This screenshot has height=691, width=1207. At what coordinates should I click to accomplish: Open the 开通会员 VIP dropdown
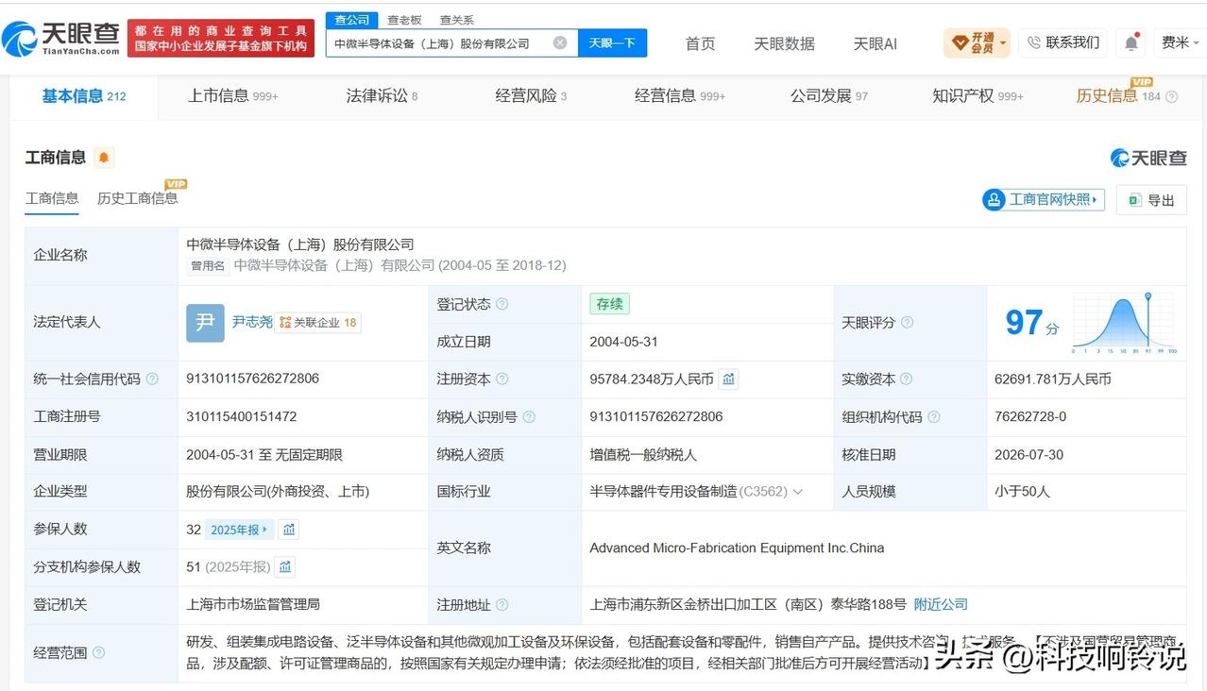pyautogui.click(x=978, y=42)
